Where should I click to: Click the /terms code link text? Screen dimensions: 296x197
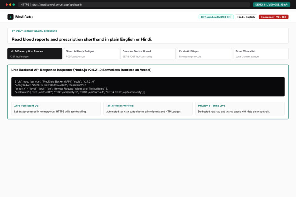pyautogui.click(x=230, y=112)
